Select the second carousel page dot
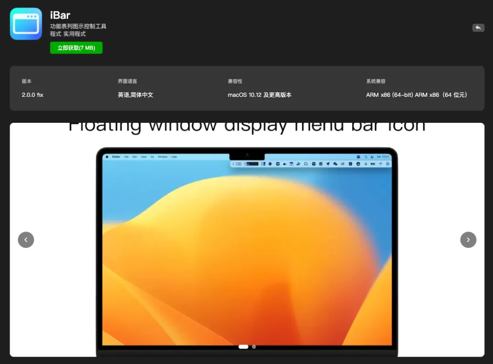 254,347
